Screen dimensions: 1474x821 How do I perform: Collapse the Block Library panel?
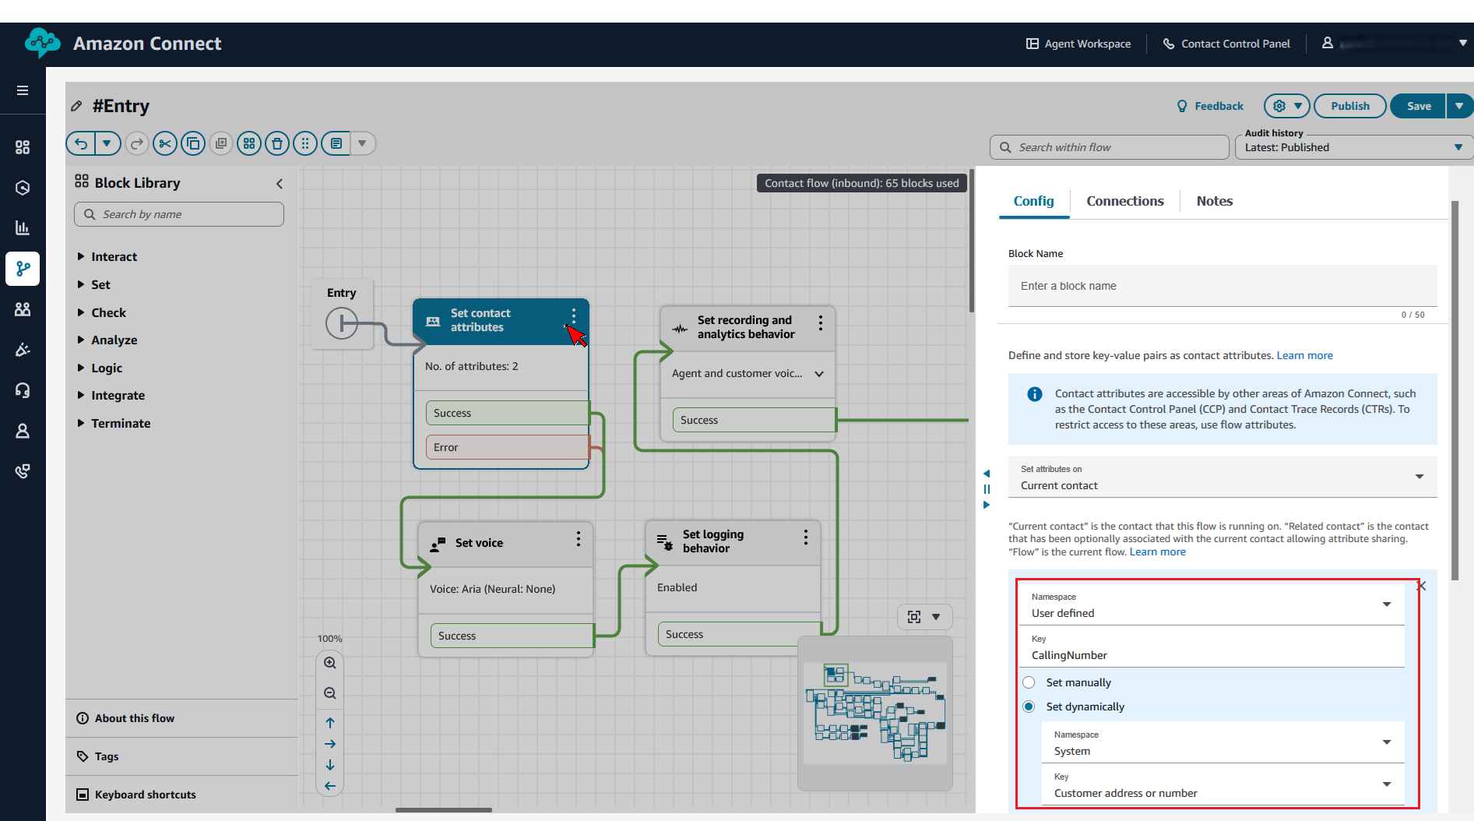coord(279,184)
